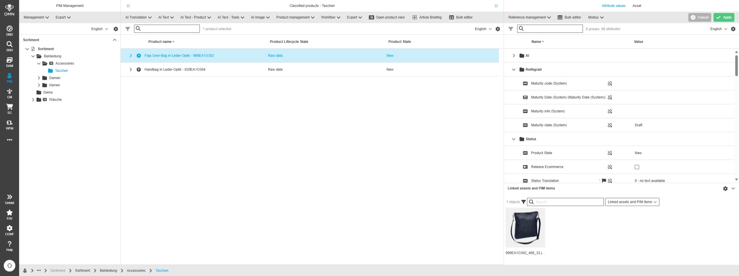Open Bulk editor in product toolbar
739x276 pixels.
[x=461, y=17]
